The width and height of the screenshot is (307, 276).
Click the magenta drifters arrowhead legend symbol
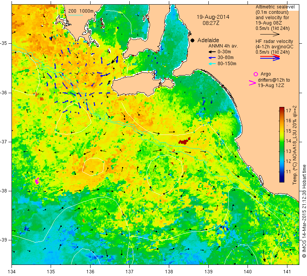[253, 83]
